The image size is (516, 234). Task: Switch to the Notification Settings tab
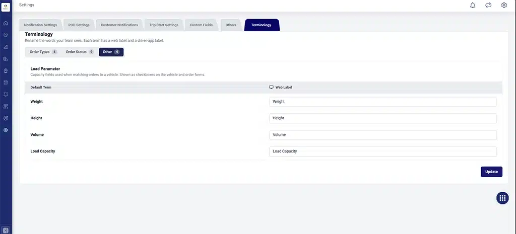click(x=40, y=25)
